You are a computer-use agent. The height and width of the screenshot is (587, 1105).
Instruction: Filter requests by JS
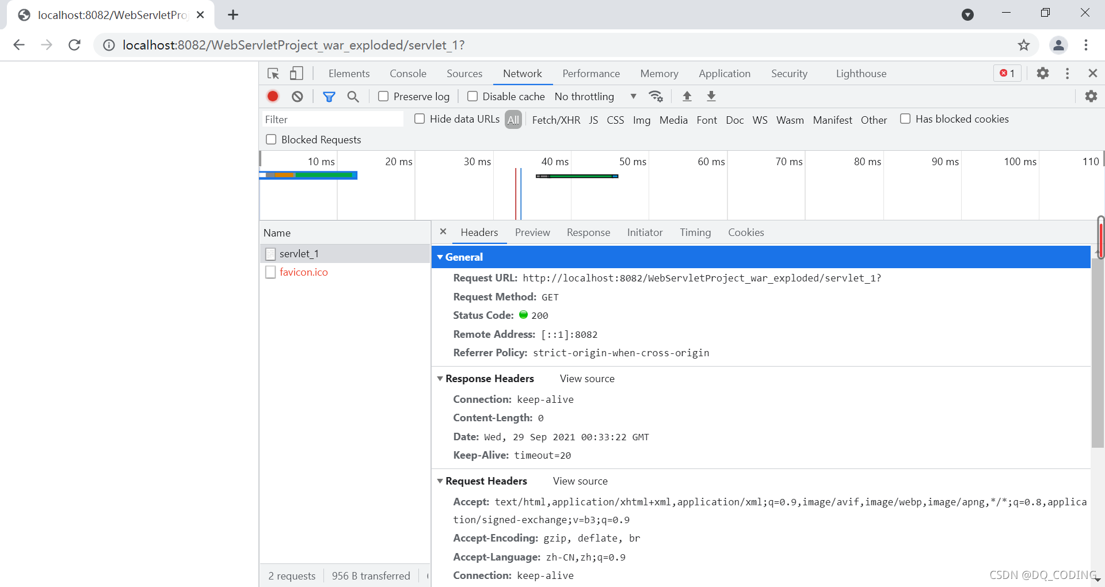tap(593, 120)
